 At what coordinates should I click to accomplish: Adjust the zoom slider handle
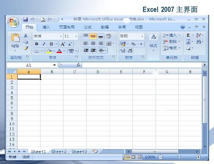pyautogui.click(x=179, y=157)
